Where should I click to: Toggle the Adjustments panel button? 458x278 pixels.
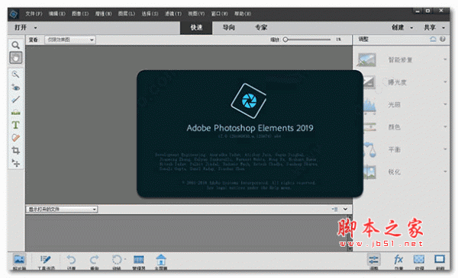(x=373, y=262)
